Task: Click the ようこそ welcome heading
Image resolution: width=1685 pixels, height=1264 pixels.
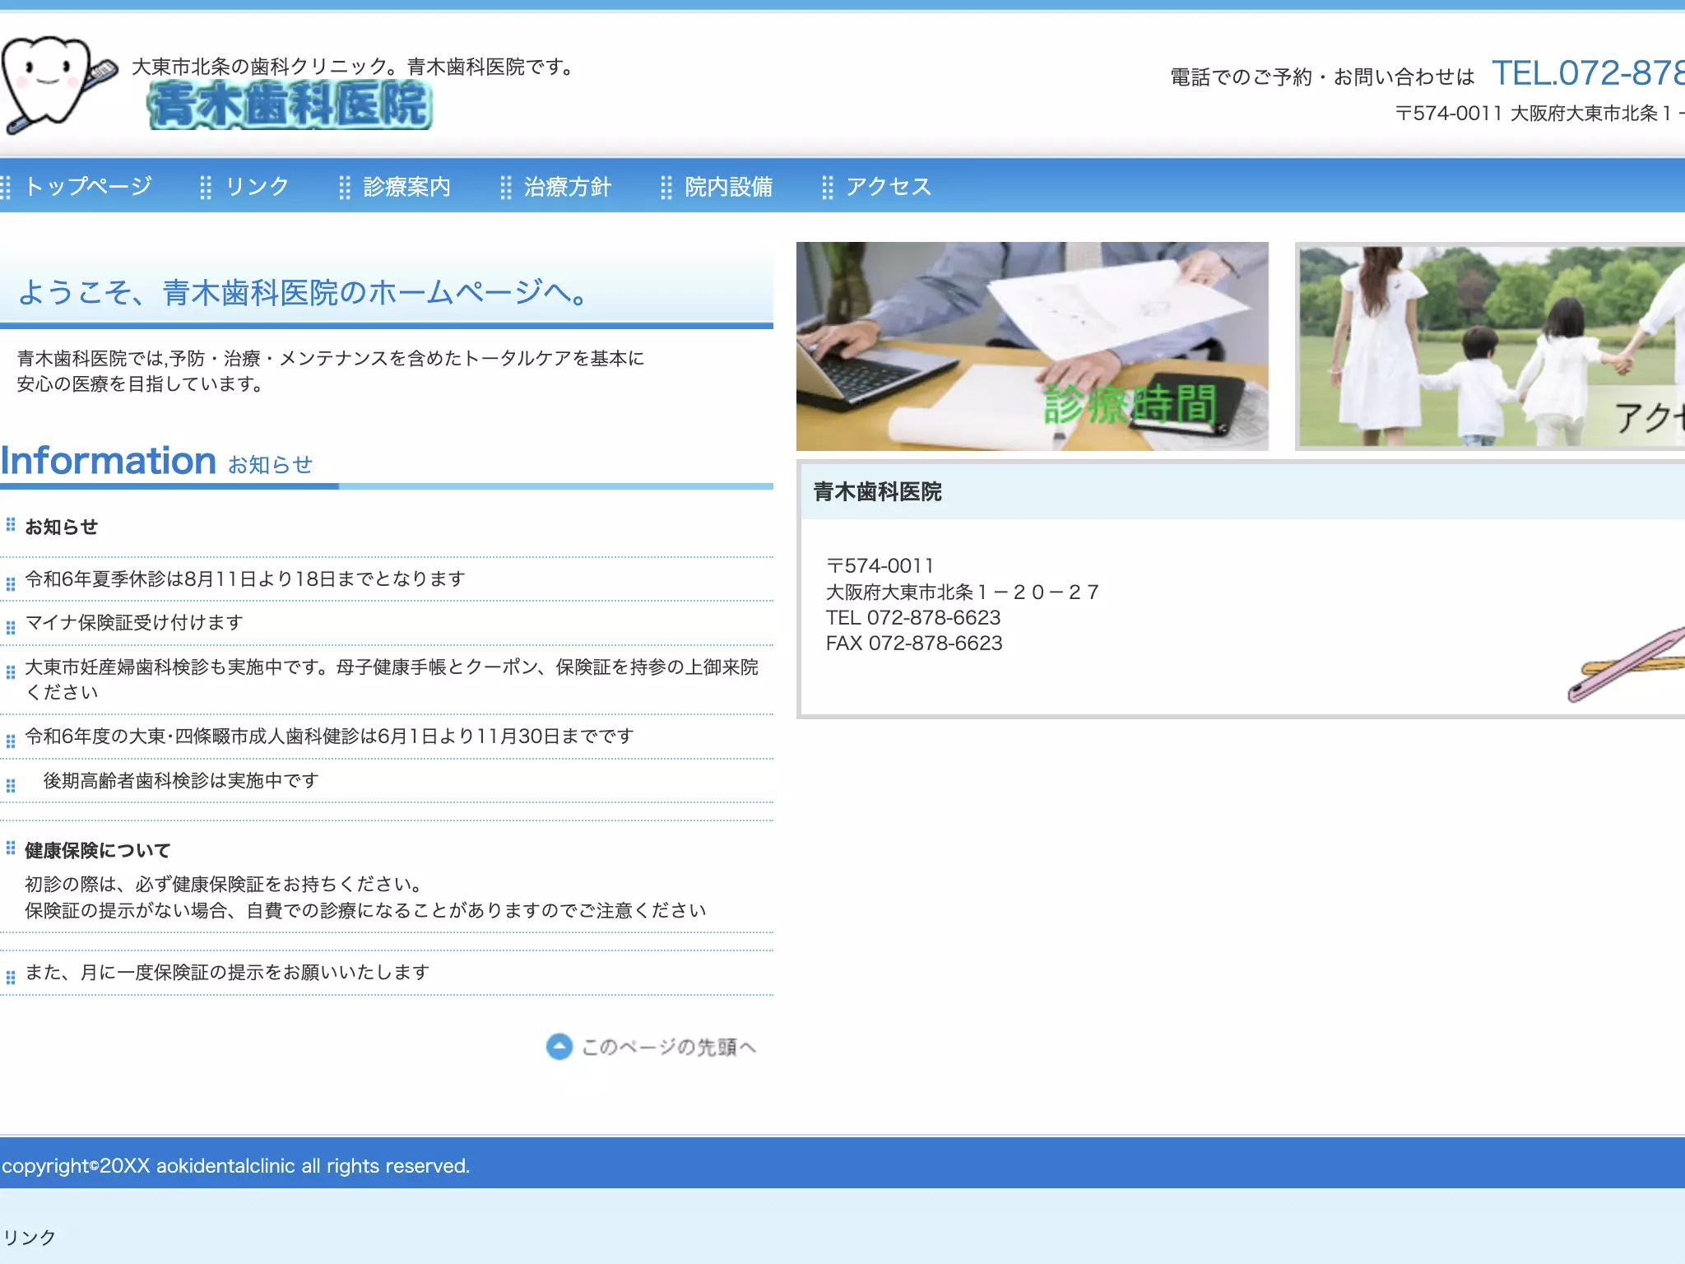Action: (x=303, y=292)
